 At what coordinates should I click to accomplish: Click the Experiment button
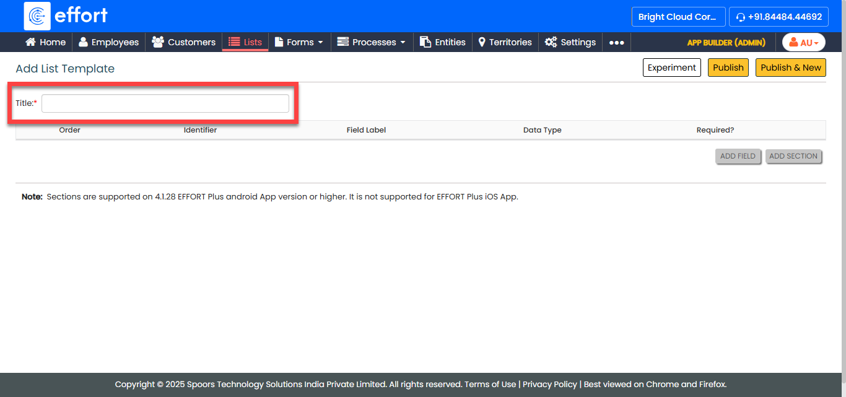672,68
